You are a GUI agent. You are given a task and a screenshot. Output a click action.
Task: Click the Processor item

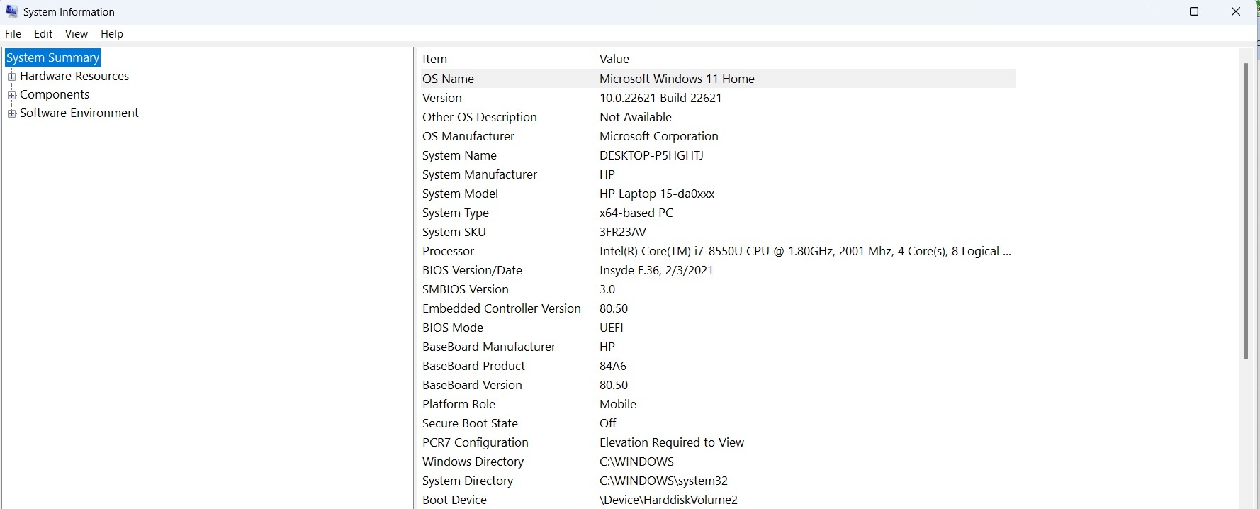coord(449,251)
